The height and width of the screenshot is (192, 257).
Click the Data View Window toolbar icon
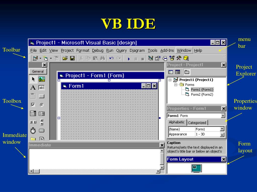186,58
